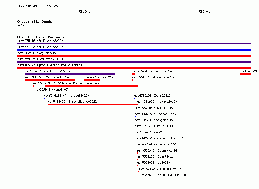Click the nsv6388558 (Sedlazeck2020) label
This screenshot has height=189, width=259.
point(48,77)
